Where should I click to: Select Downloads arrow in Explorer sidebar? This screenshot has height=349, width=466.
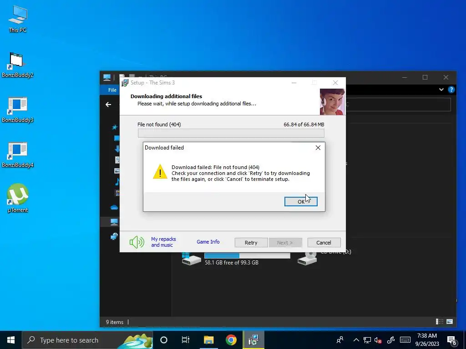pyautogui.click(x=117, y=149)
